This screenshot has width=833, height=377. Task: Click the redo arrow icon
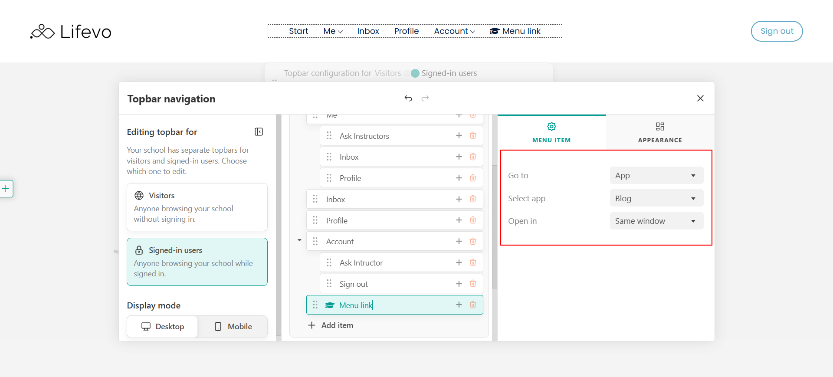(x=425, y=98)
